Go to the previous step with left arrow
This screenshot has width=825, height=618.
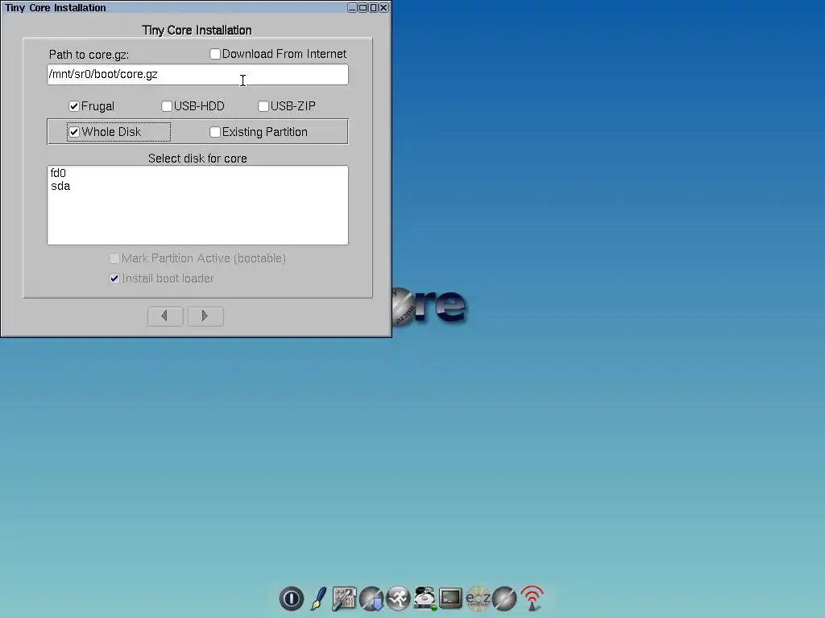(165, 316)
